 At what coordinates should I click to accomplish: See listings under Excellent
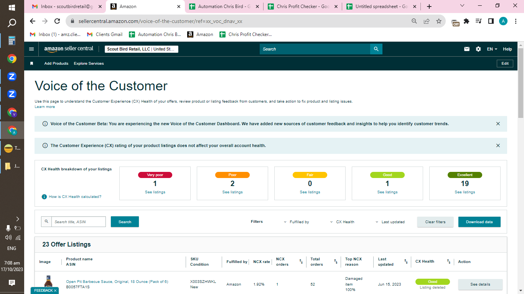465,192
